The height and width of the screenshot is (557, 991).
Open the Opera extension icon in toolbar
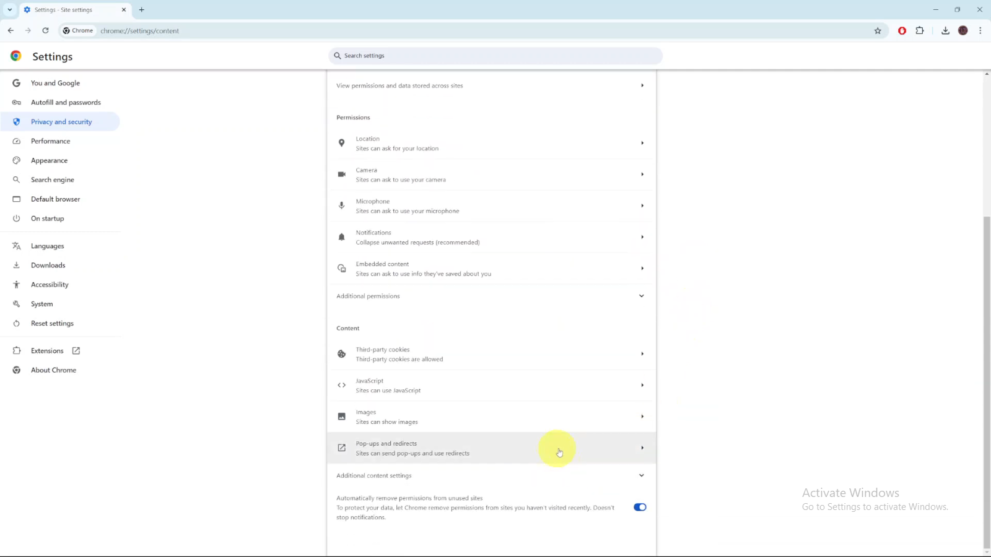coord(902,31)
